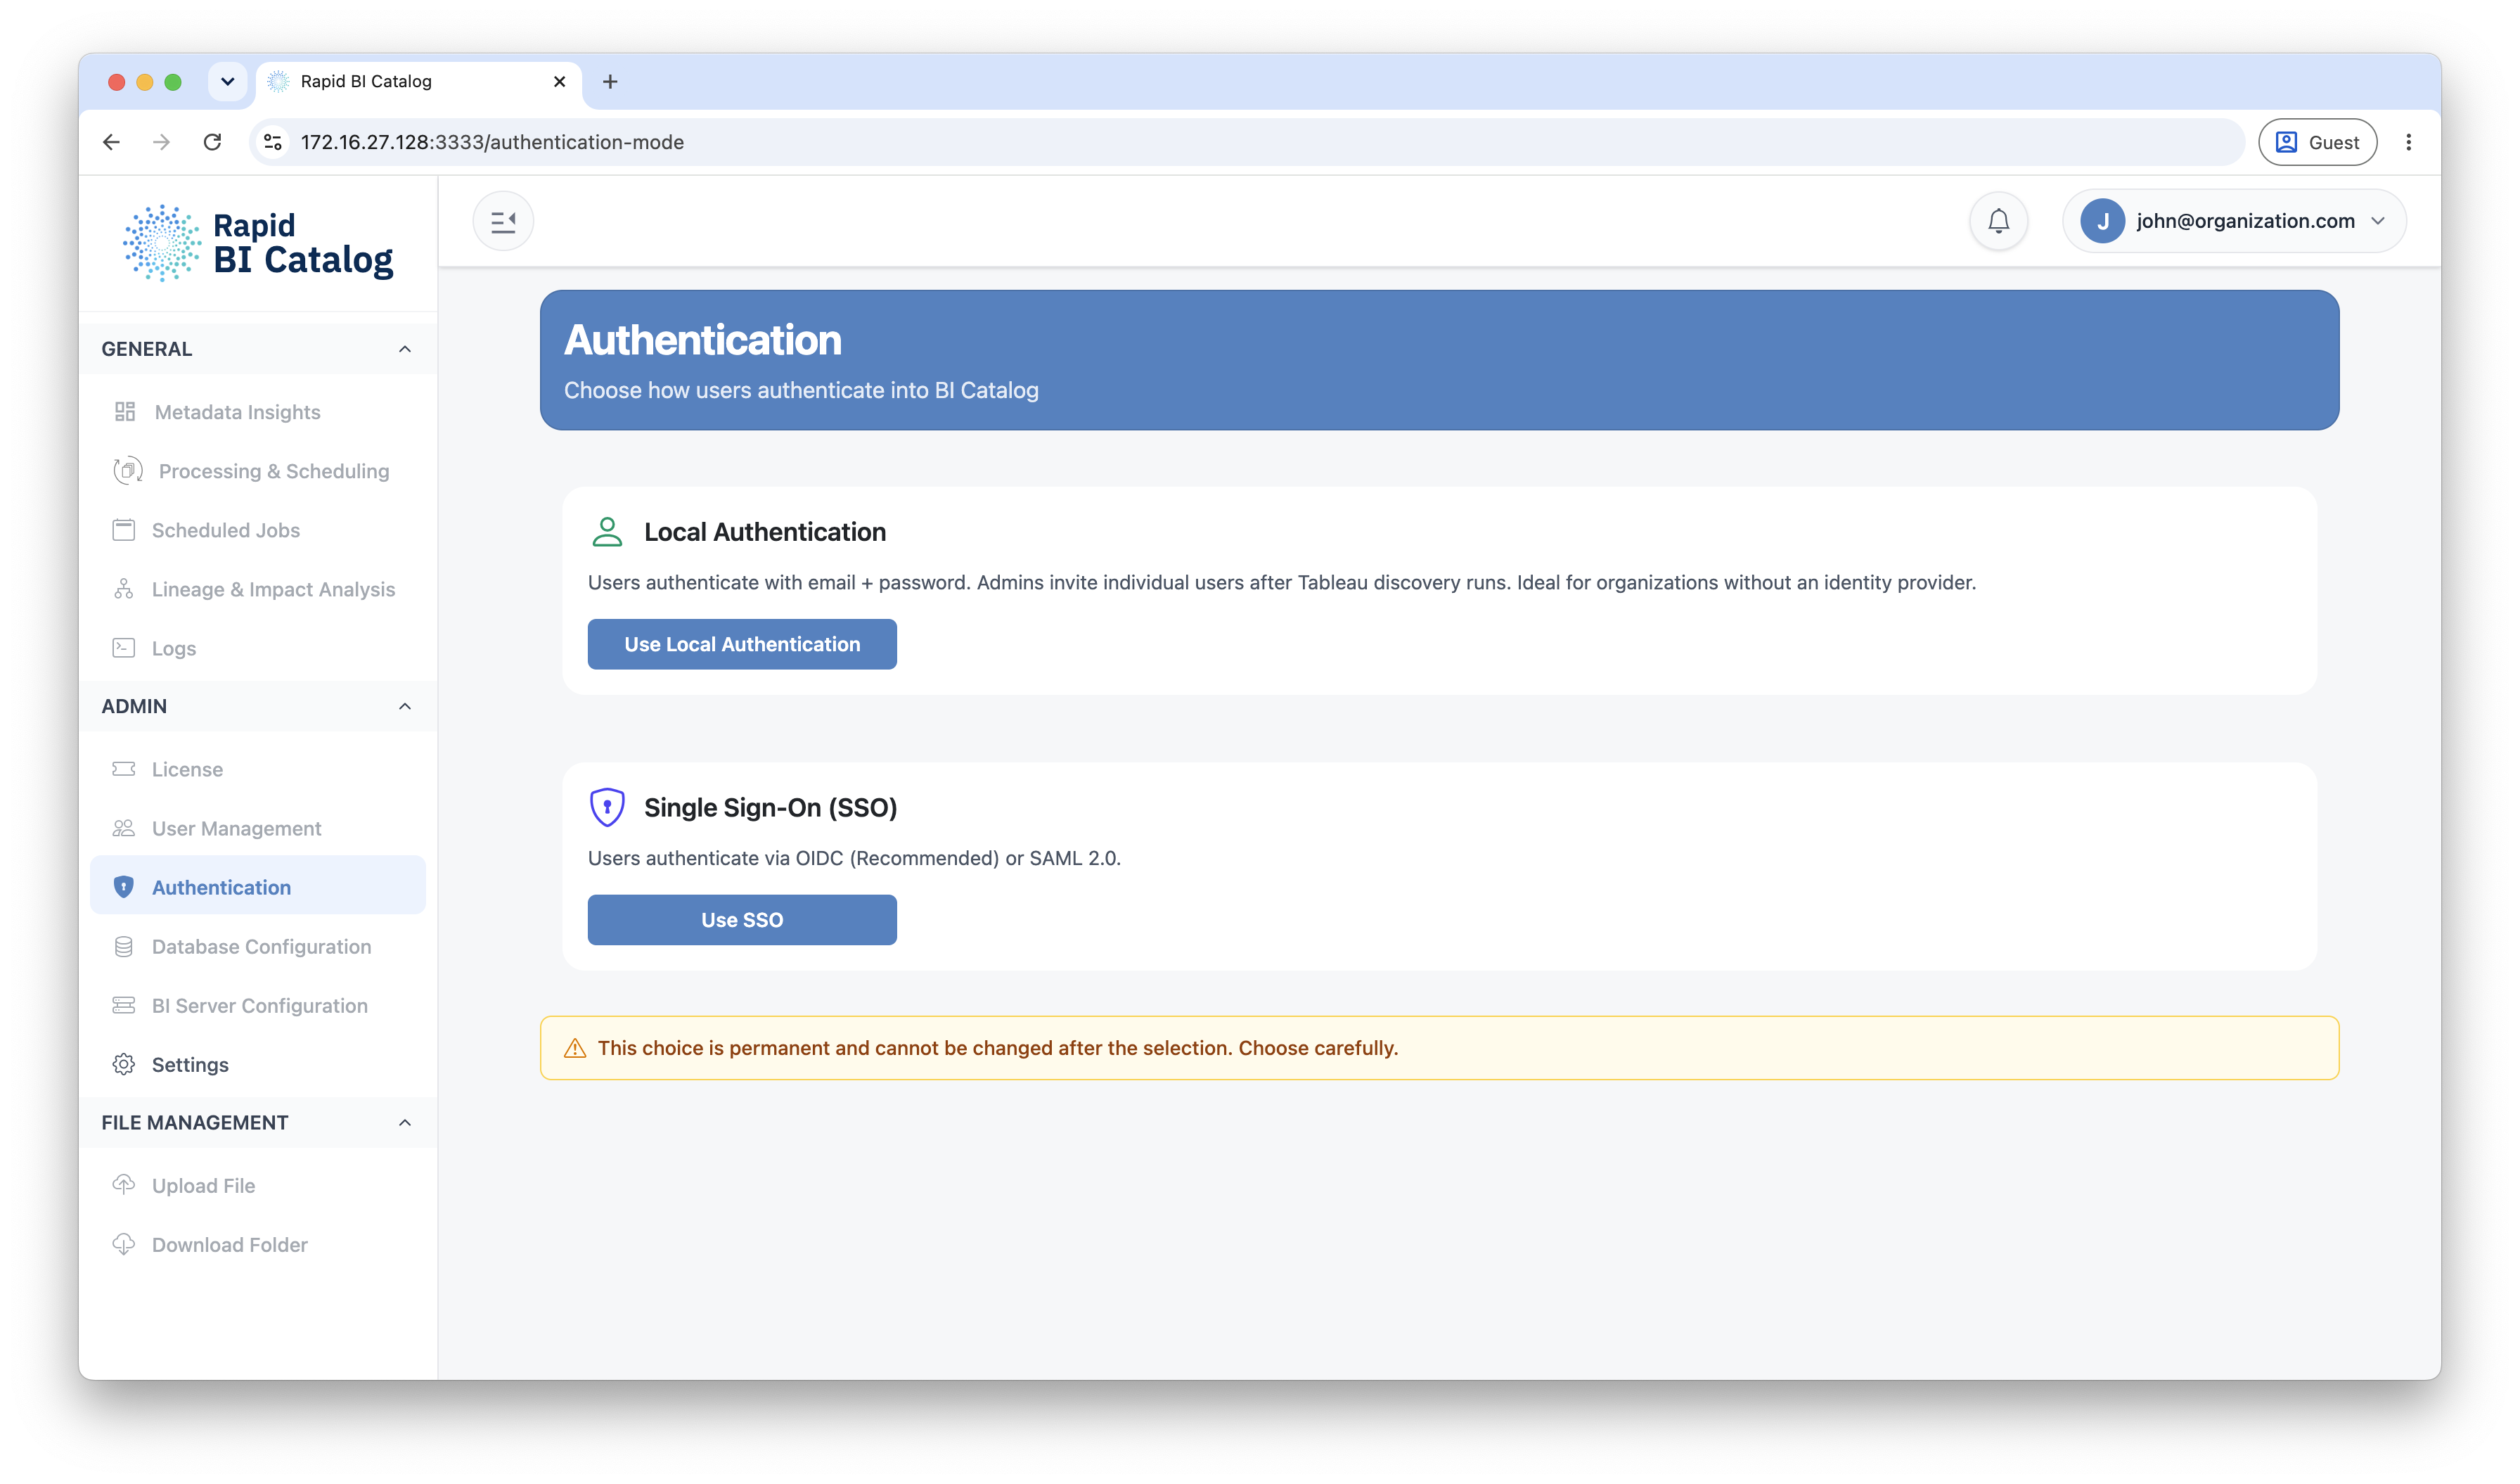Open a new browser tab
This screenshot has width=2520, height=1484.
(610, 82)
